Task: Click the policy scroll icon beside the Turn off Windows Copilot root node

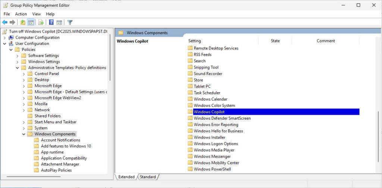Action: (x=5, y=31)
